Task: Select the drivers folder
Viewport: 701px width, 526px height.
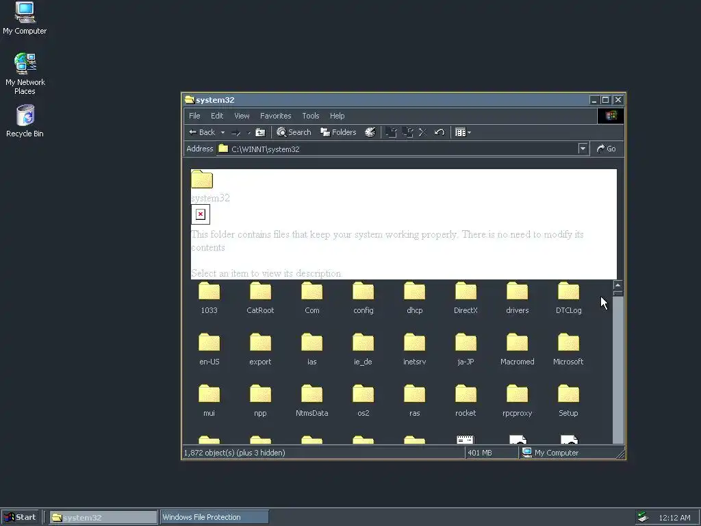Action: [x=518, y=298]
